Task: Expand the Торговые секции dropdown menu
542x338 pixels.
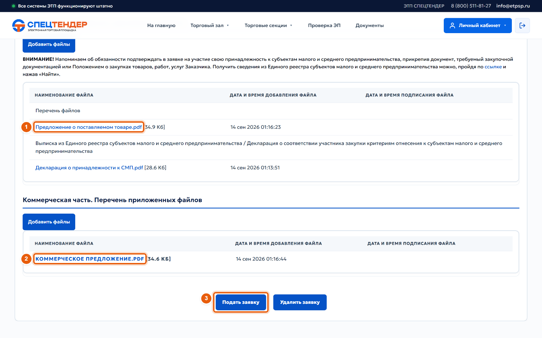Action: tap(268, 25)
